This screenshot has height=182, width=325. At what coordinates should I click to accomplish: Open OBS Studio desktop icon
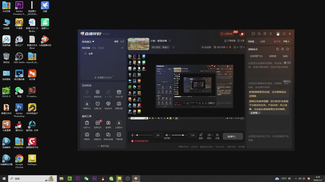tap(19, 58)
